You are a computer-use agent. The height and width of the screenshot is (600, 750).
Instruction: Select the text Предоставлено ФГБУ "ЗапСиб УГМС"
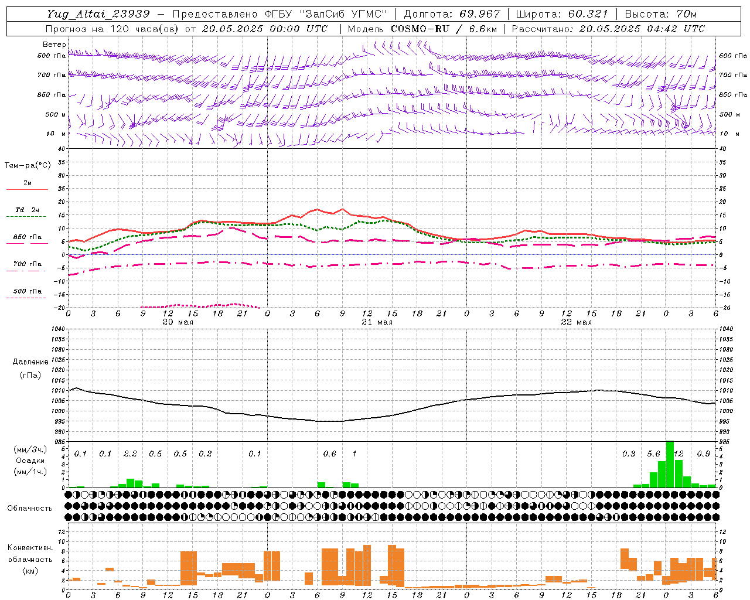point(280,13)
